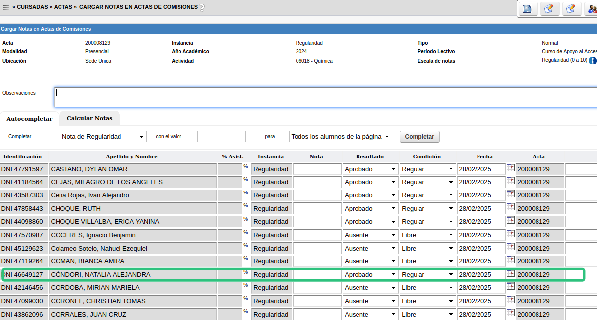Click Nota field for CHOQUE VILLALBA, ERICA
Viewport: 597px width, 320px height.
click(317, 222)
